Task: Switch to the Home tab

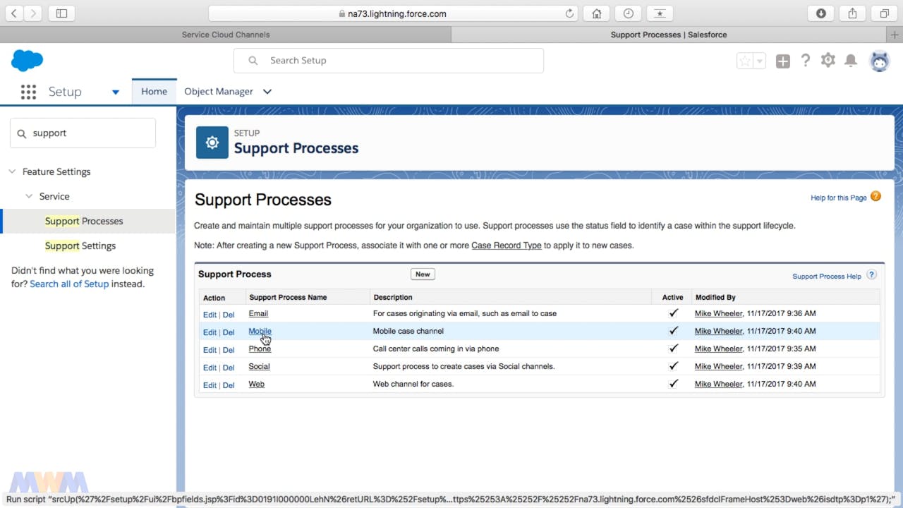Action: tap(154, 91)
